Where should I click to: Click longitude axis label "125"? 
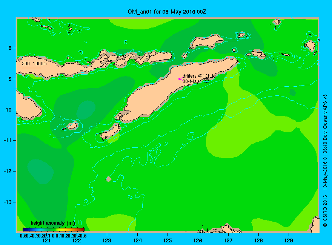[x=168, y=240]
